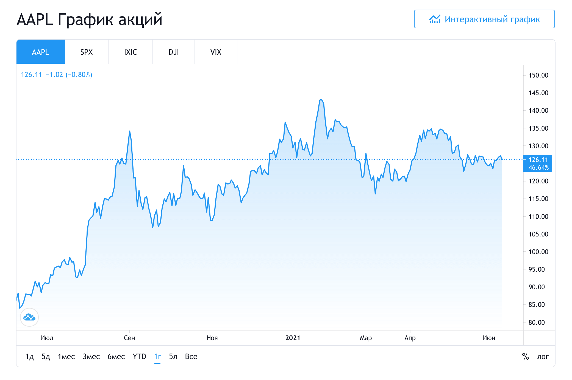
Task: Open the VIX tab
Action: (216, 52)
